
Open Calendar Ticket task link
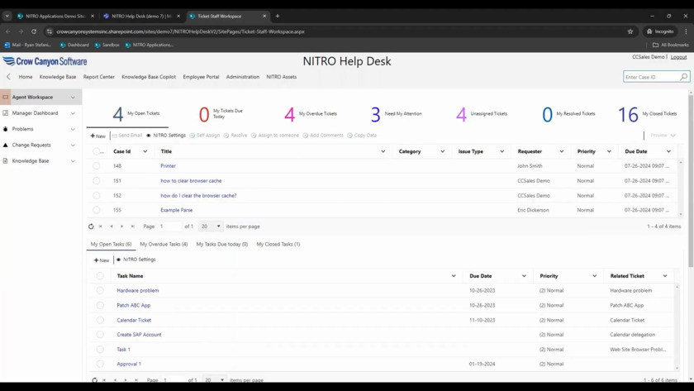pyautogui.click(x=134, y=320)
